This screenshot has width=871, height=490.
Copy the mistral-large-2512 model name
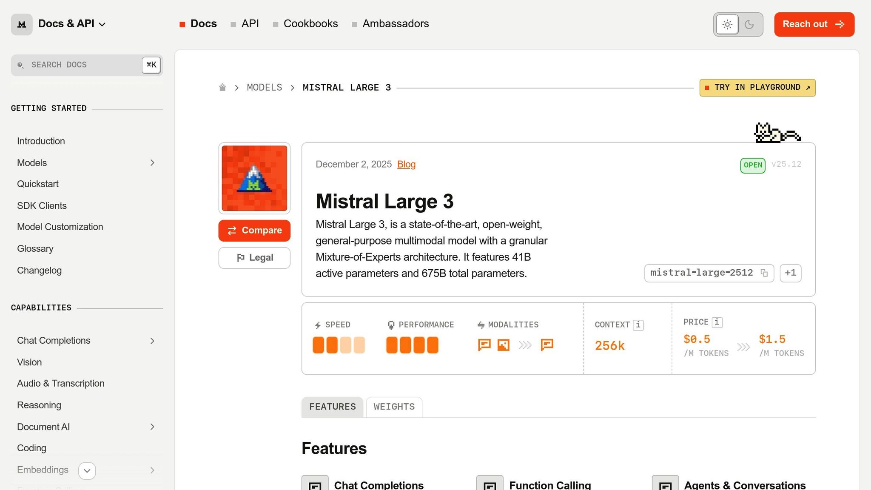[x=764, y=273]
